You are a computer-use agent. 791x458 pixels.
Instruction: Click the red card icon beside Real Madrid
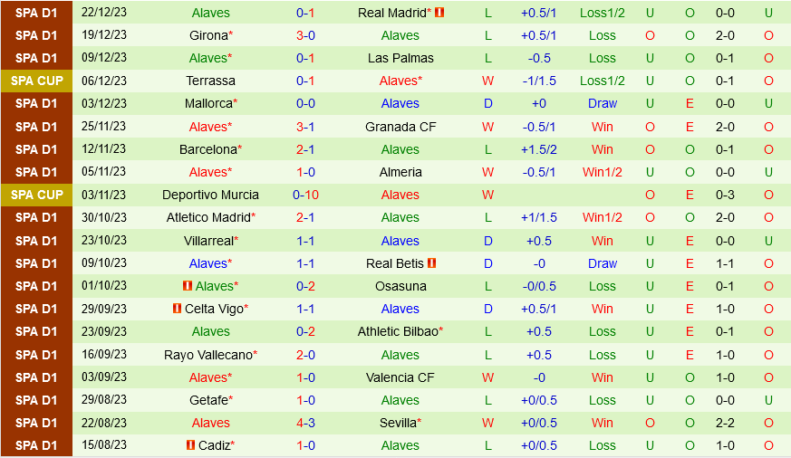(x=439, y=13)
